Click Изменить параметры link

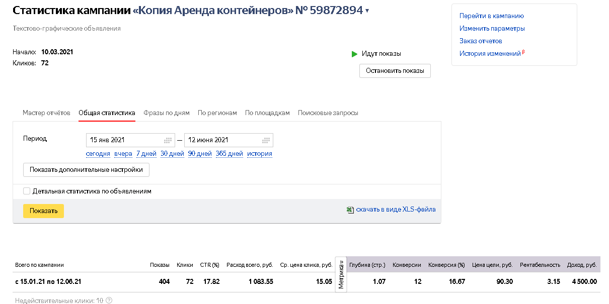[x=492, y=29]
